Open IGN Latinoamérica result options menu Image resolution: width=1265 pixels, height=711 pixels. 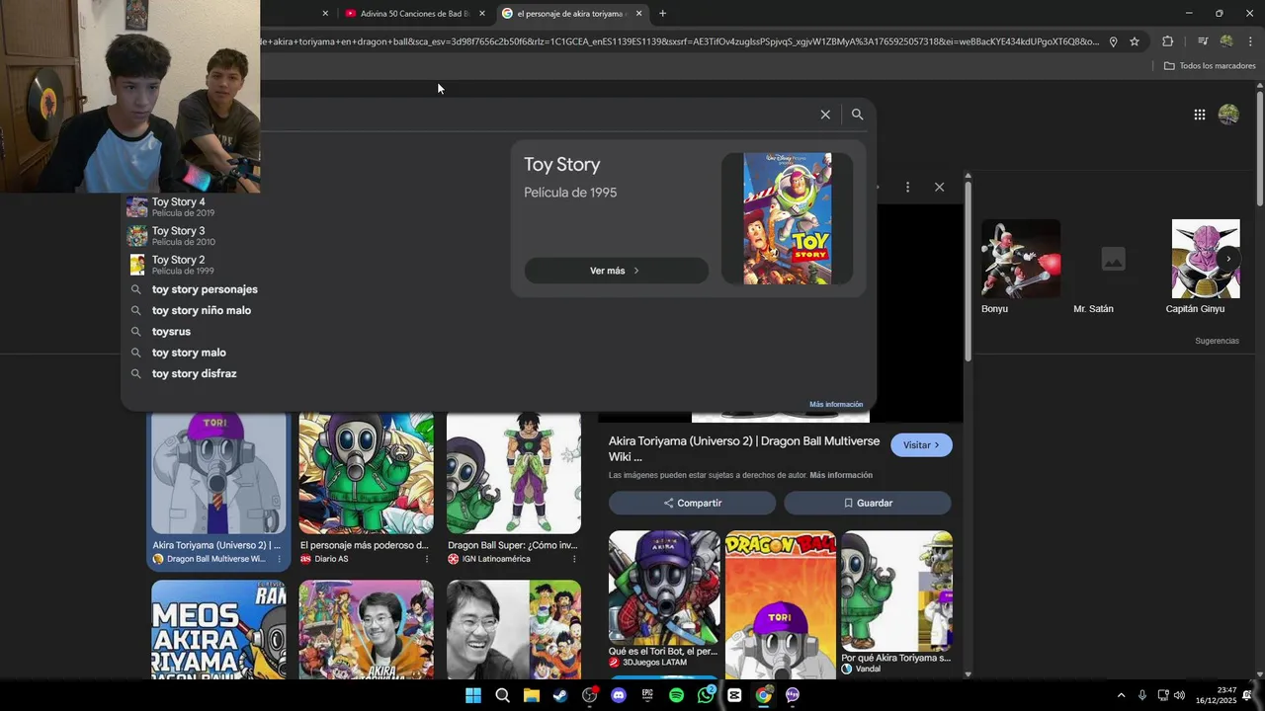tap(574, 559)
